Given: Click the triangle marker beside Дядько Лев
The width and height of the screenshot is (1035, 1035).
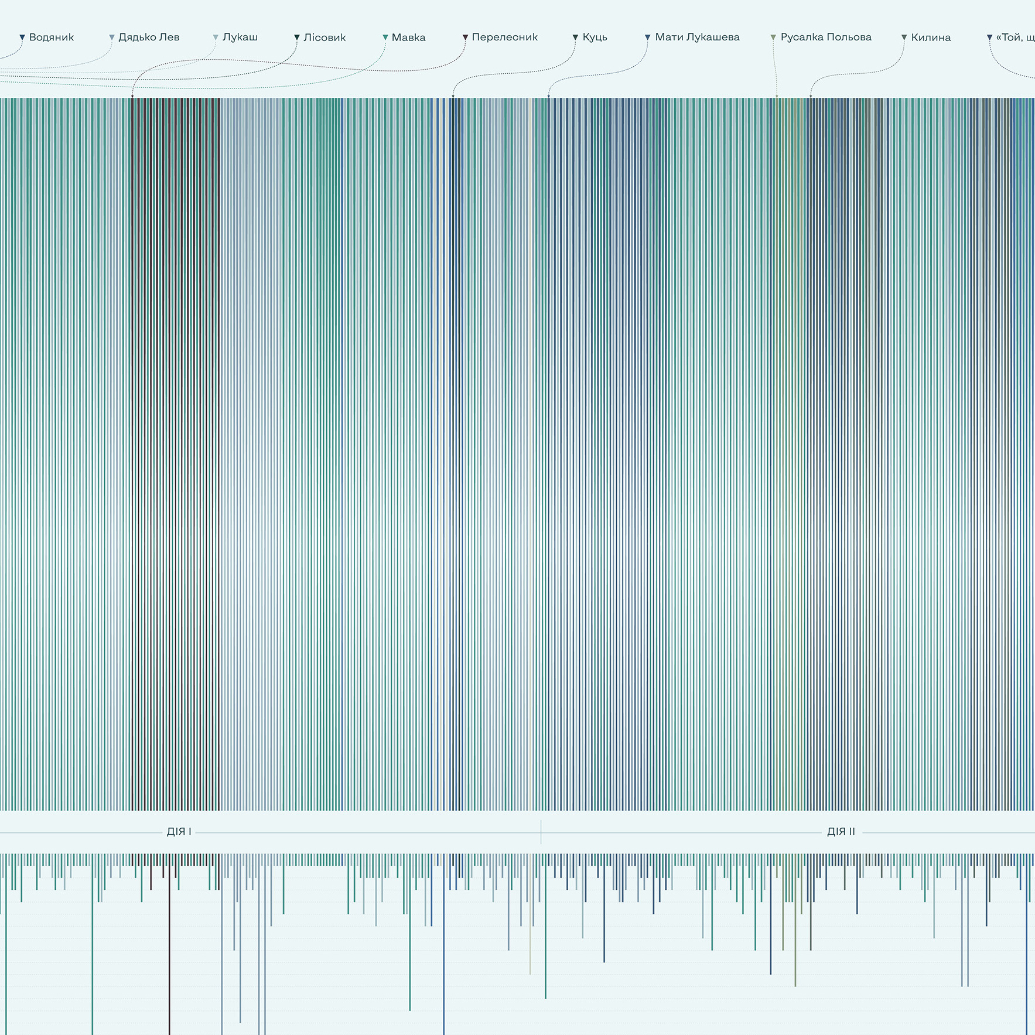Looking at the screenshot, I should [x=112, y=37].
